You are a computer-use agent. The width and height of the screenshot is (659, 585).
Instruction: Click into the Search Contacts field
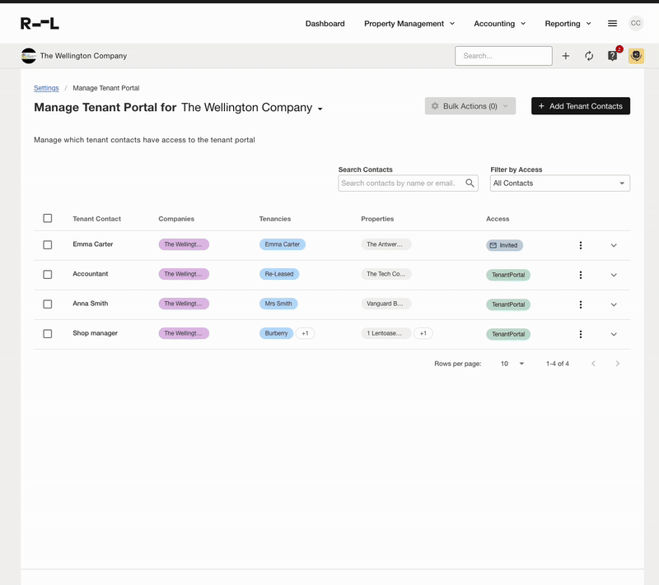401,183
